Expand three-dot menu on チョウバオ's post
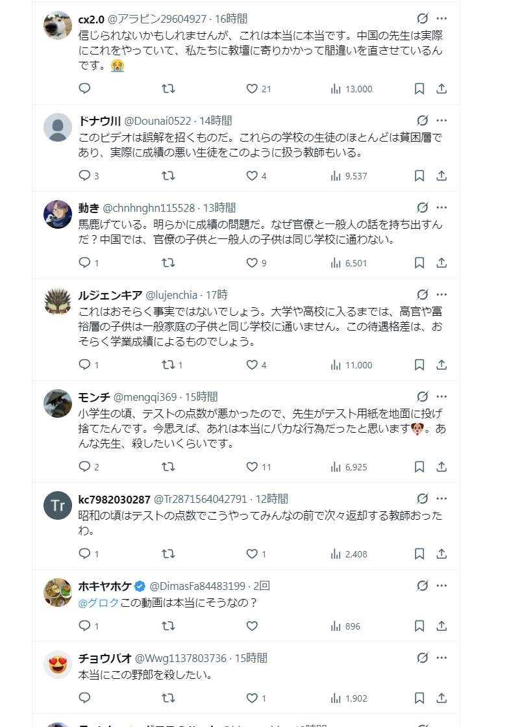 442,657
